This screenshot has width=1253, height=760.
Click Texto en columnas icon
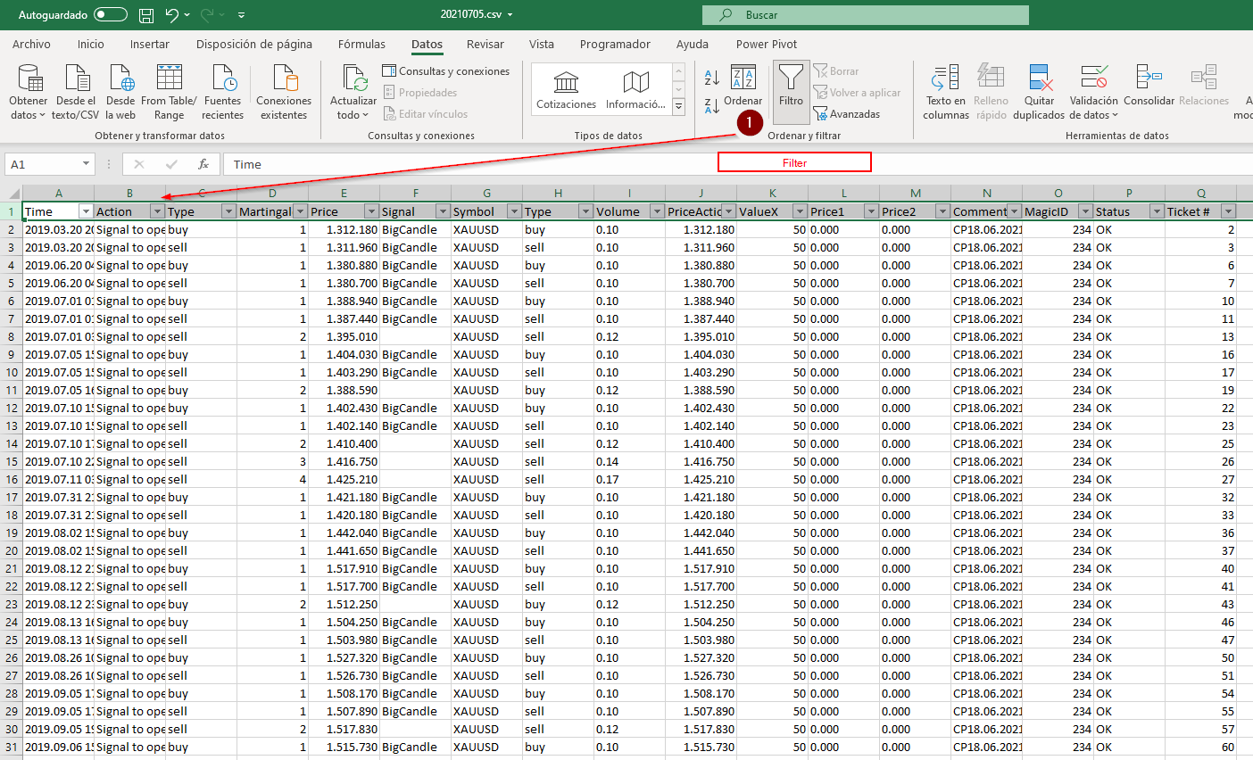click(x=946, y=92)
